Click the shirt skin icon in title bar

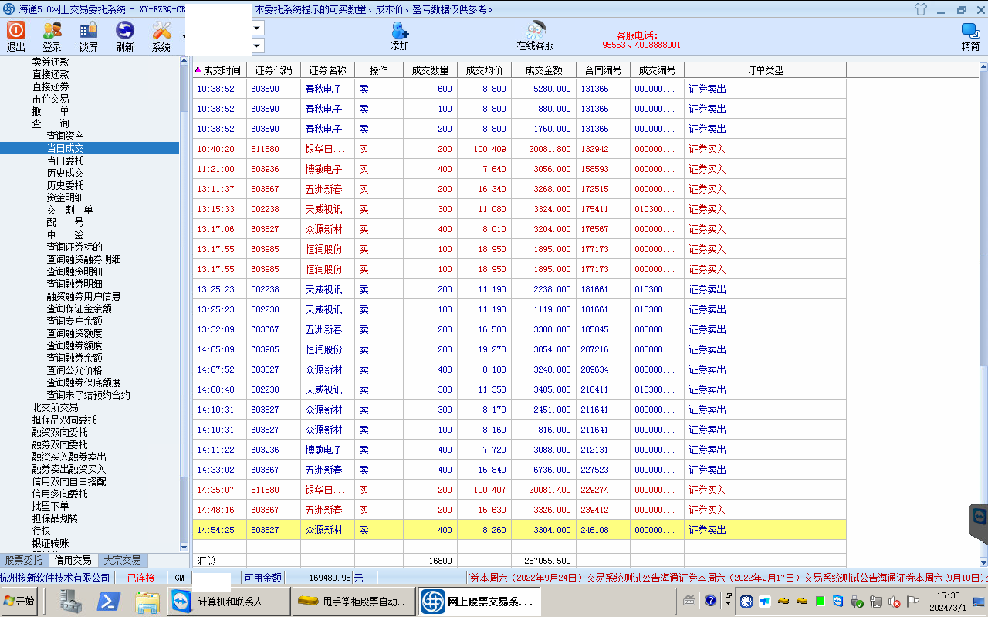[x=920, y=10]
